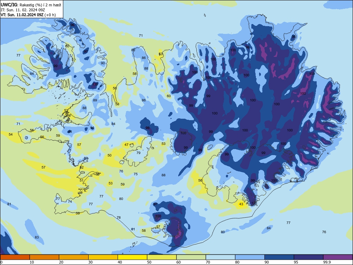Click the '75' humidity value on the map
This screenshot has width=353, height=265.
(136, 174)
